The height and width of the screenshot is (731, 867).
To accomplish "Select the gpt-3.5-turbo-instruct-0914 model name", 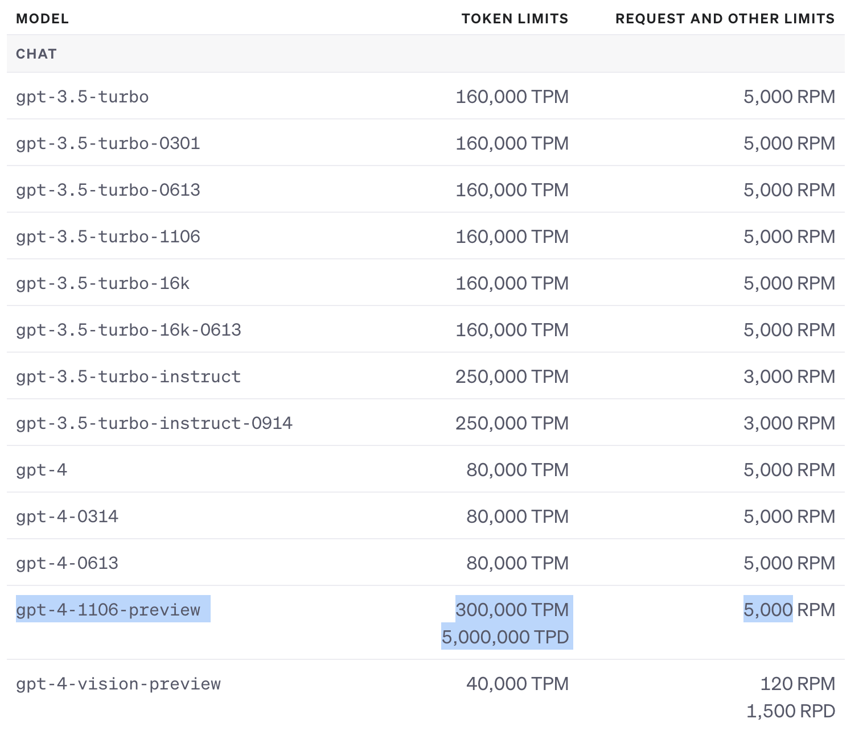I will (x=154, y=423).
